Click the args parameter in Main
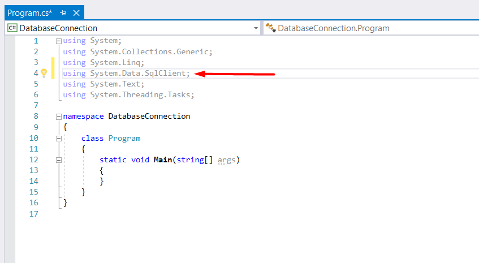 pos(227,160)
